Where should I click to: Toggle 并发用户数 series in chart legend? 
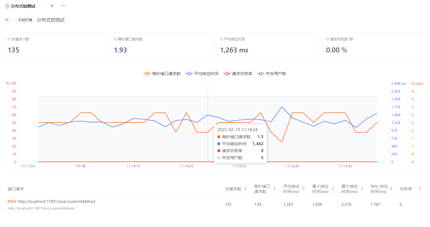pyautogui.click(x=272, y=74)
